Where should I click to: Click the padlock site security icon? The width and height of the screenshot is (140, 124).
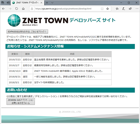[x=32, y=9]
